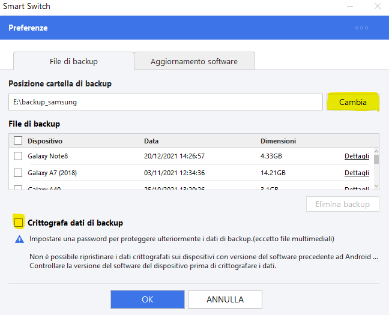The width and height of the screenshot is (389, 315).
Task: Select the Galaxy Note8 device name
Action: 47,156
